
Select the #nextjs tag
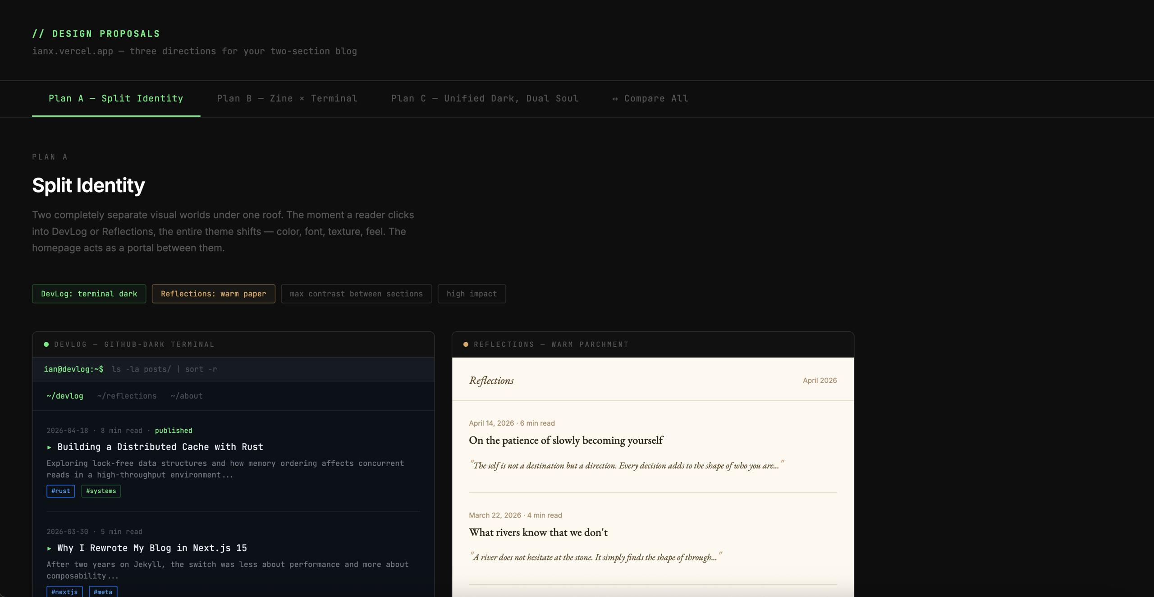coord(64,592)
